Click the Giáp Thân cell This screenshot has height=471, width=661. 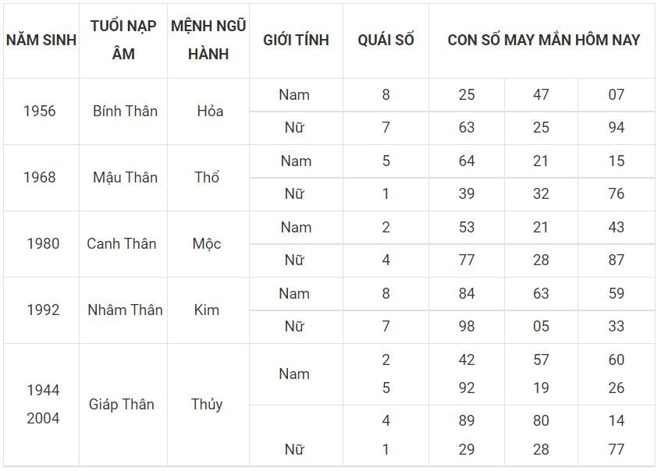tap(123, 405)
